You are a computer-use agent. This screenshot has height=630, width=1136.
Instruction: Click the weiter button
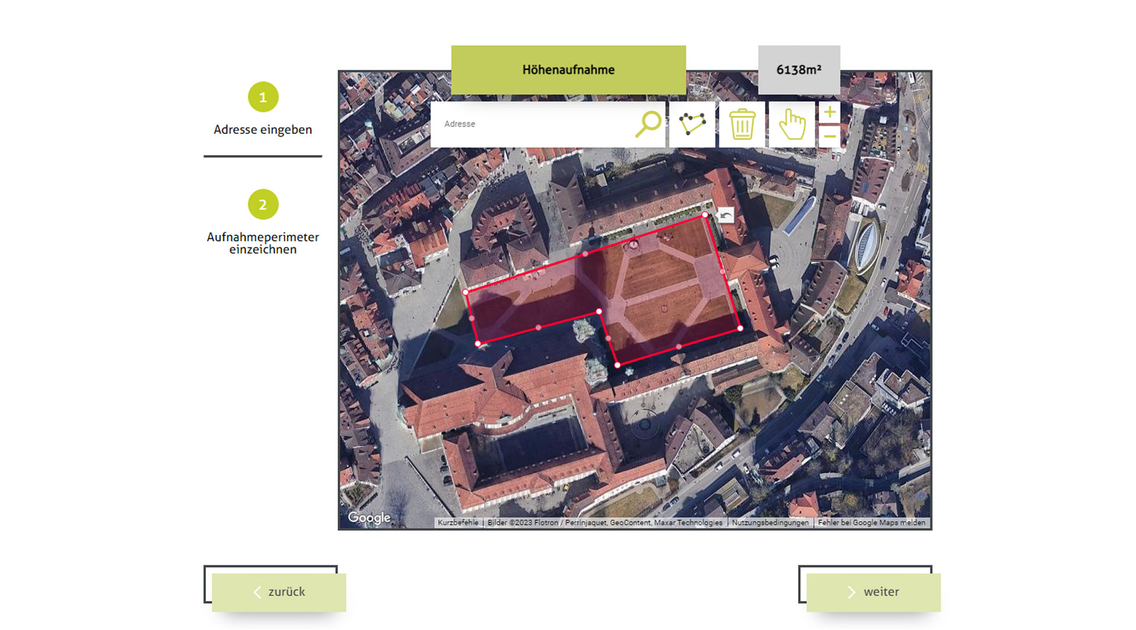(873, 592)
